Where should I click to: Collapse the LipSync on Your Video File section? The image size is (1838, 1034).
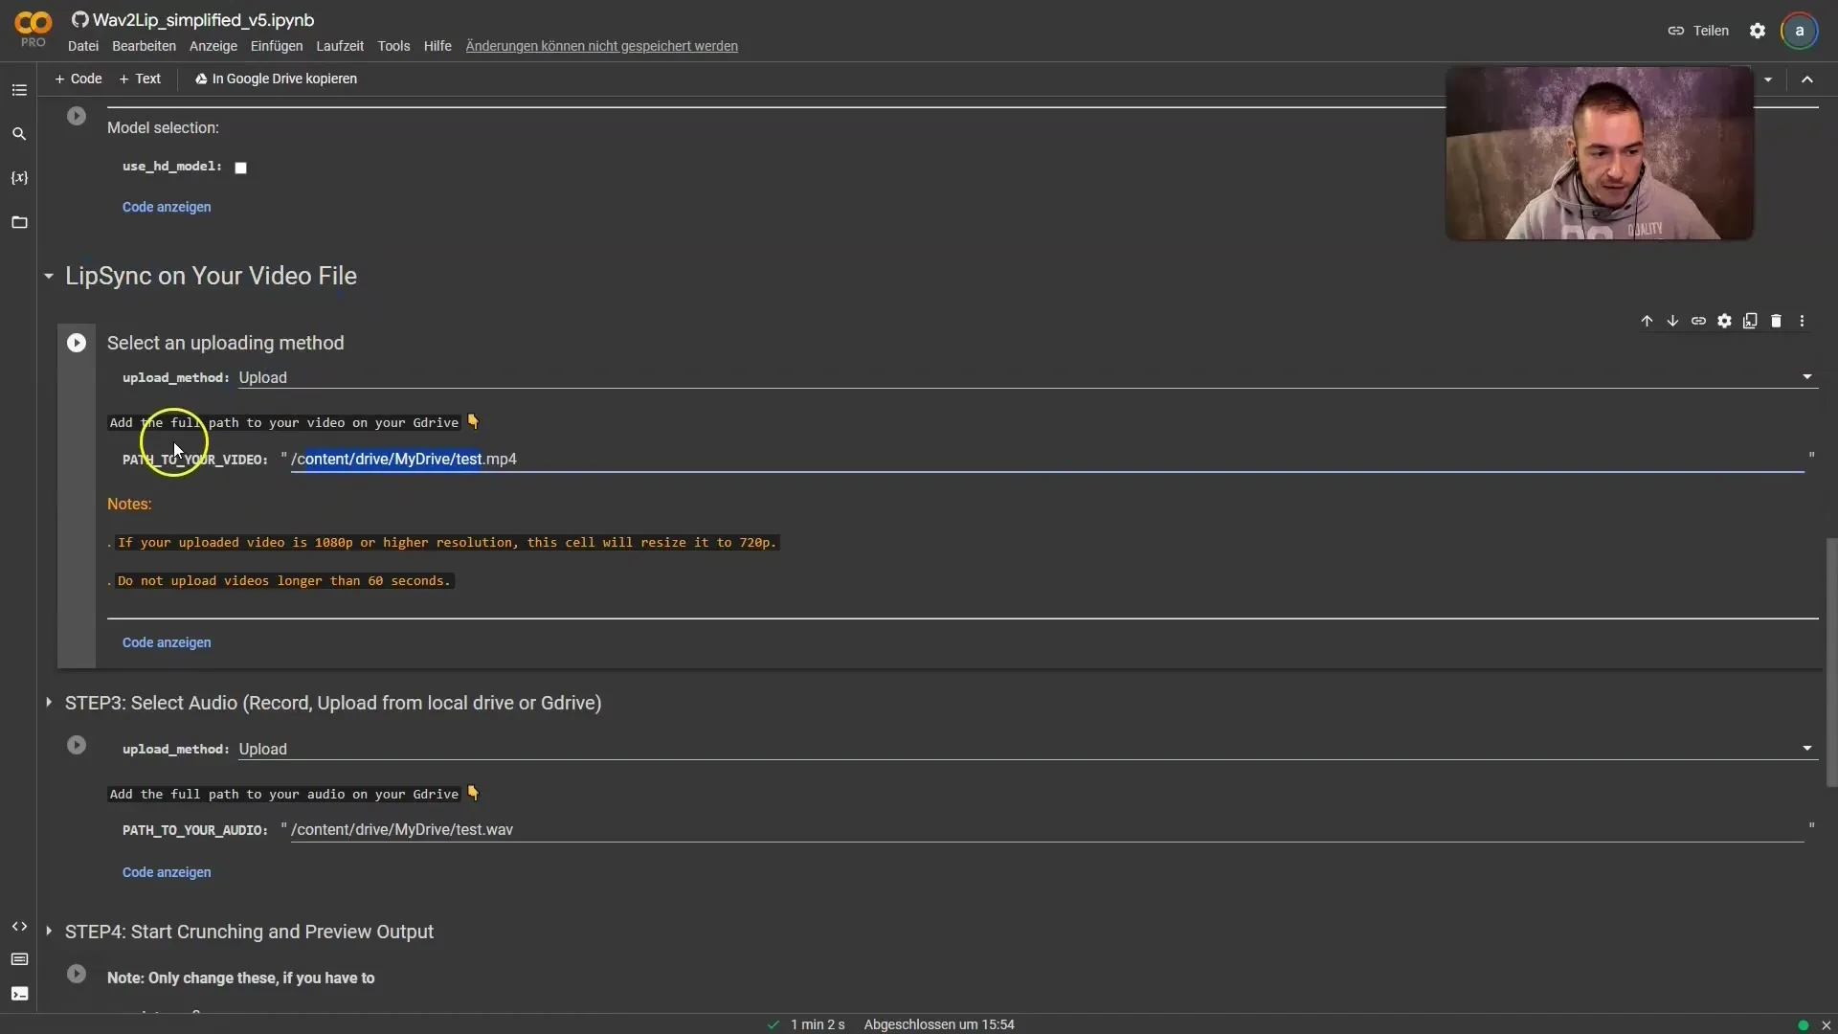pyautogui.click(x=49, y=276)
